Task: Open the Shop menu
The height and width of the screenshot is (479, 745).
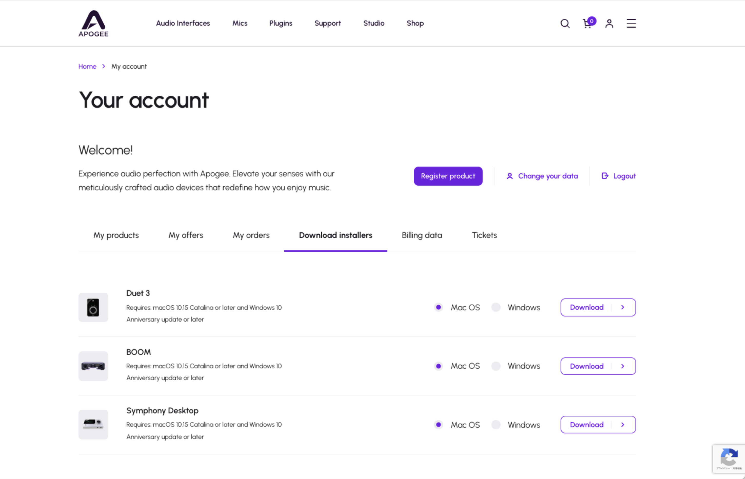Action: (415, 23)
